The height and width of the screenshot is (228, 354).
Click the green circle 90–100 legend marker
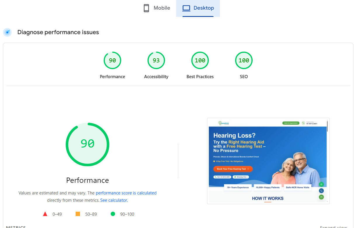(x=113, y=214)
